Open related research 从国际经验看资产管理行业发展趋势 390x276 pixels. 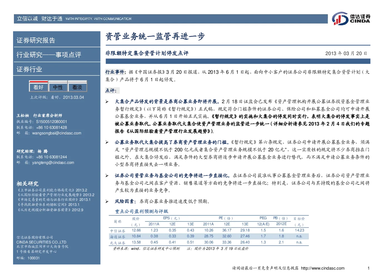point(55,195)
